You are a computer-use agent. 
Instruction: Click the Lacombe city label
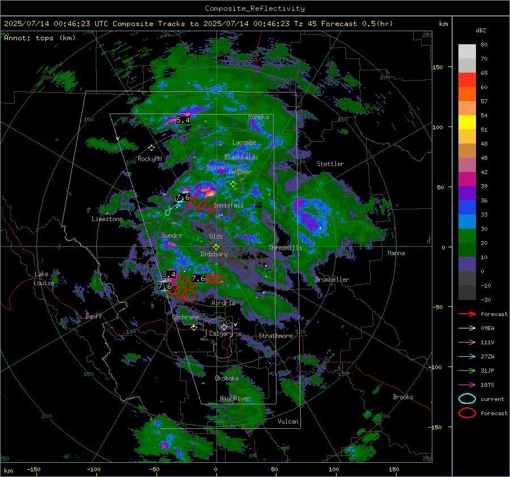pos(244,142)
